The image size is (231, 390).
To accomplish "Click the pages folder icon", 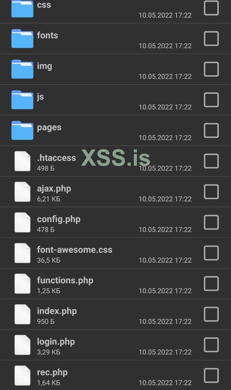I will coord(22,130).
